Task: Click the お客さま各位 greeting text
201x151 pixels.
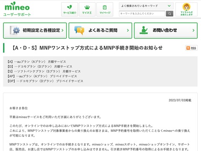Action: click(x=18, y=108)
